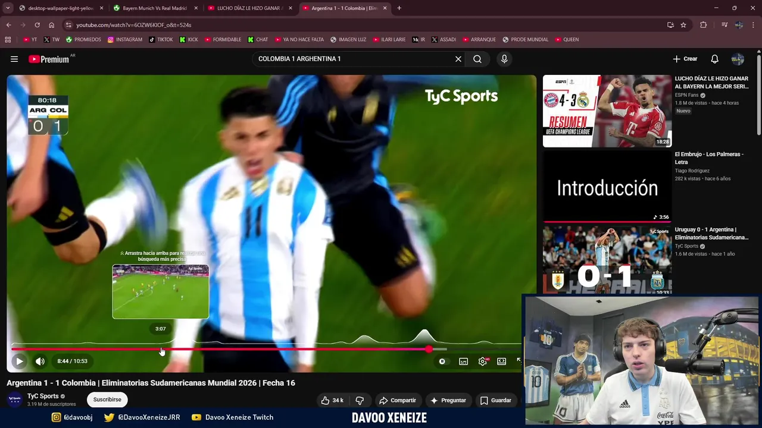The image size is (762, 428).
Task: Open the account avatar menu
Action: pos(738,59)
